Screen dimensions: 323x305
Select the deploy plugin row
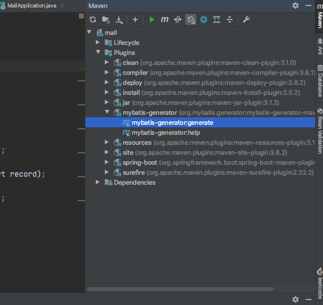pyautogui.click(x=200, y=82)
